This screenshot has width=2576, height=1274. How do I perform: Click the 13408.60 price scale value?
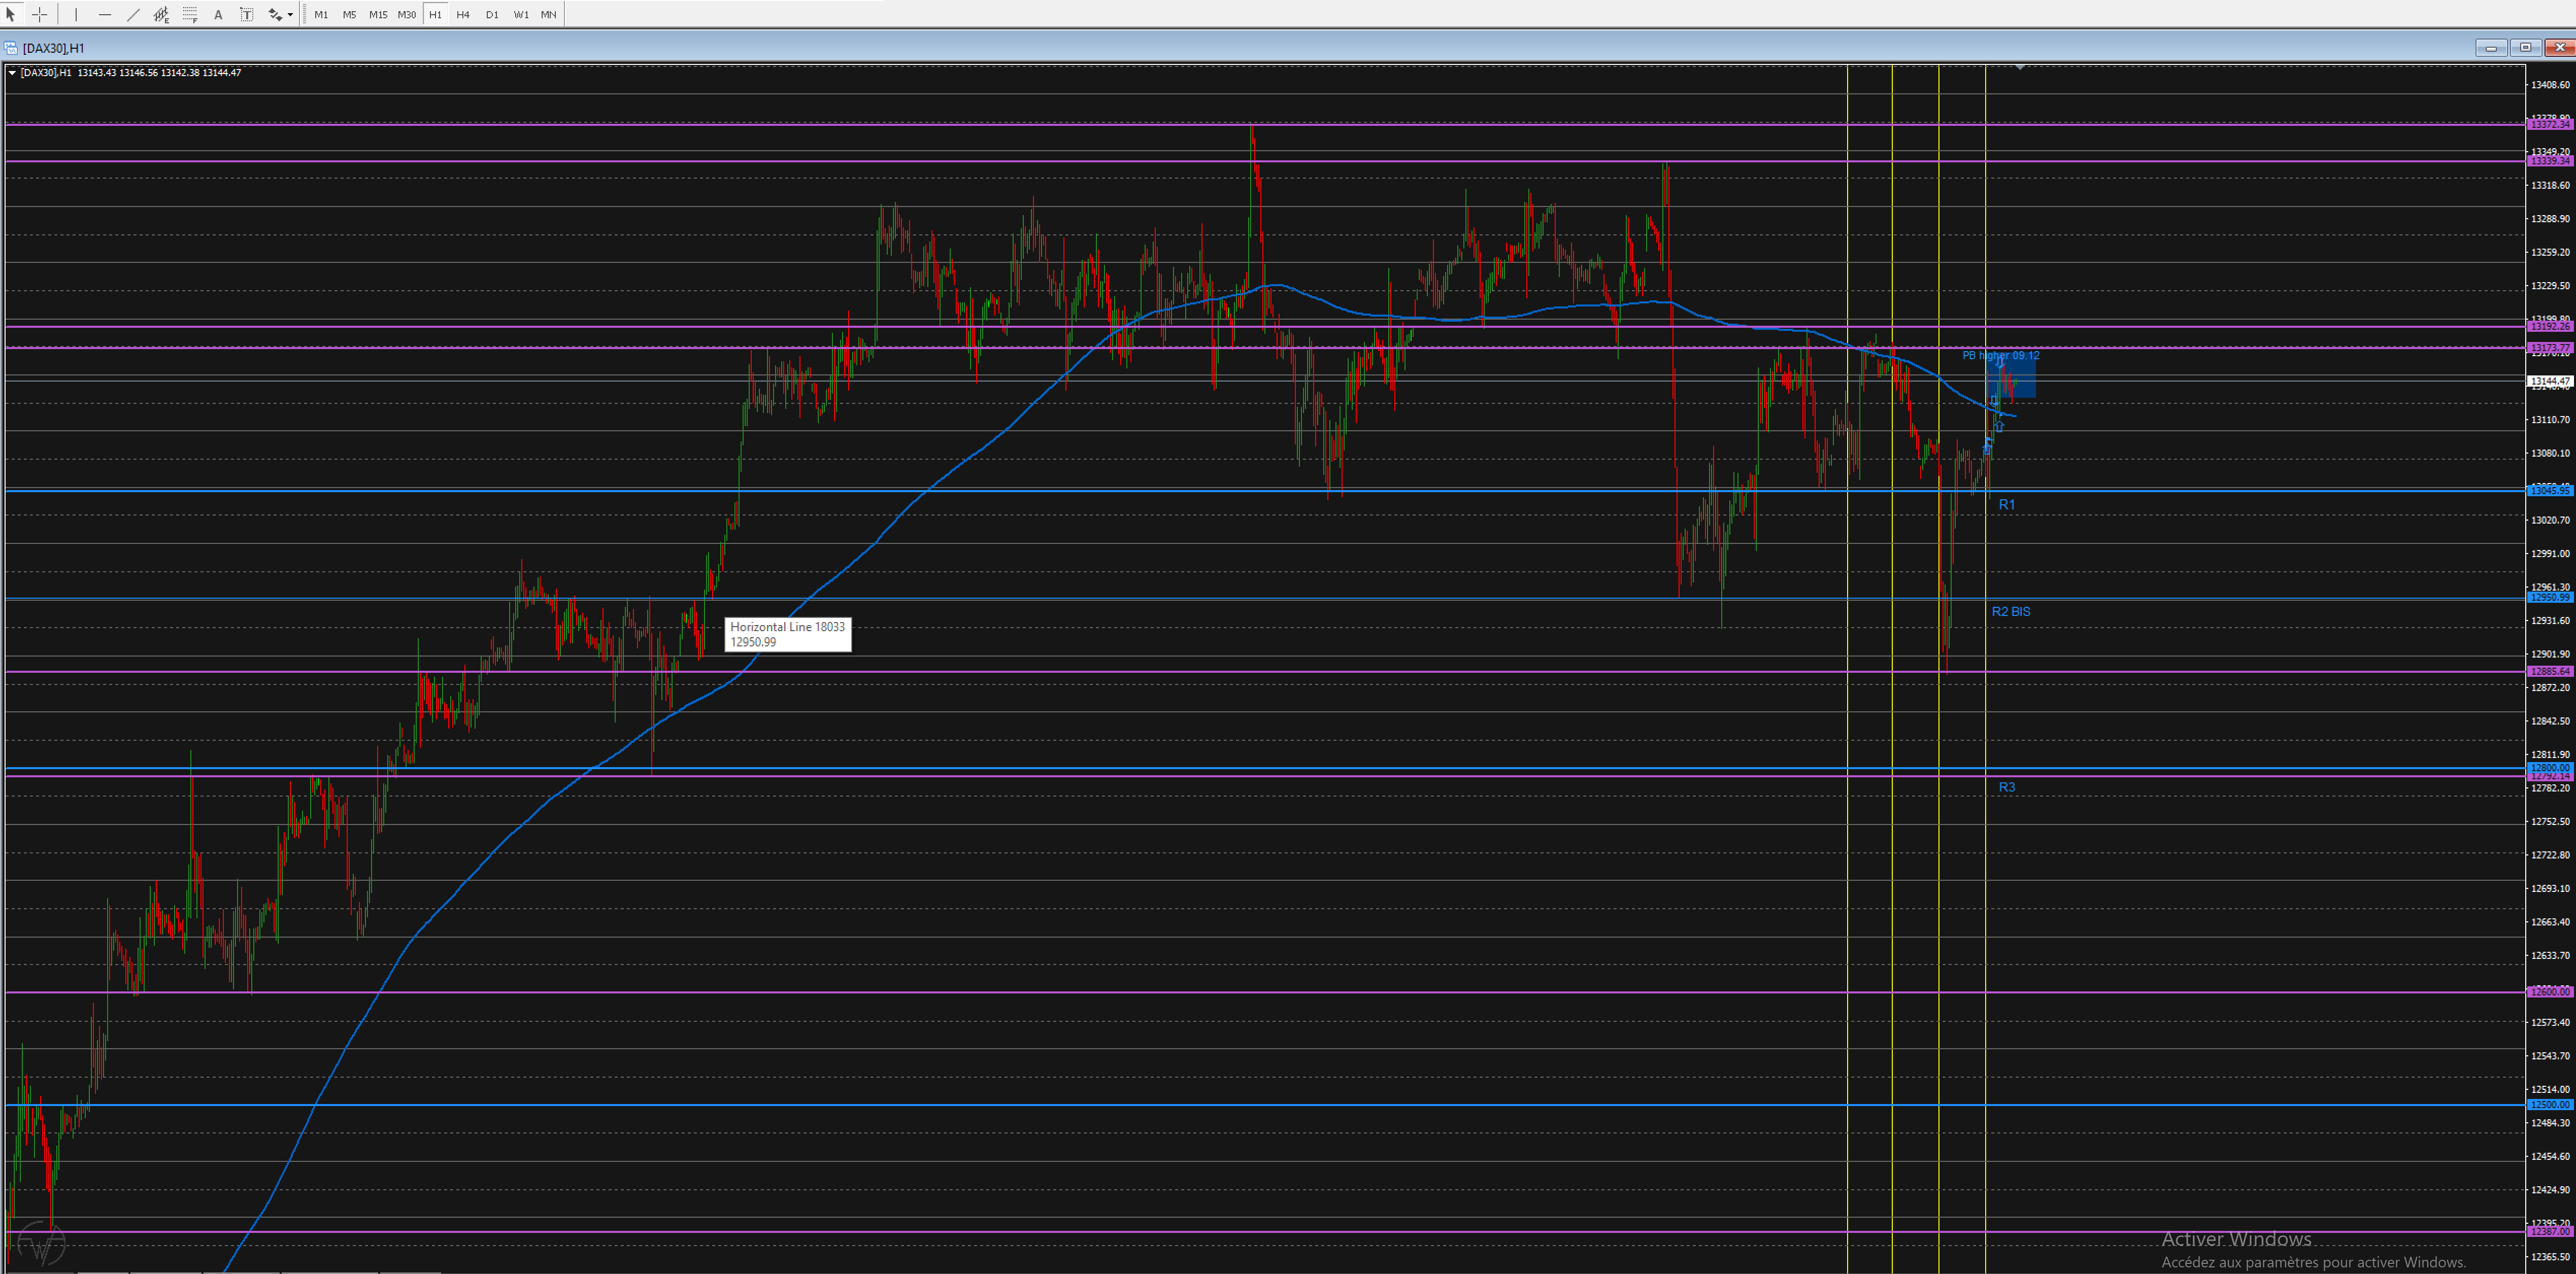2550,85
